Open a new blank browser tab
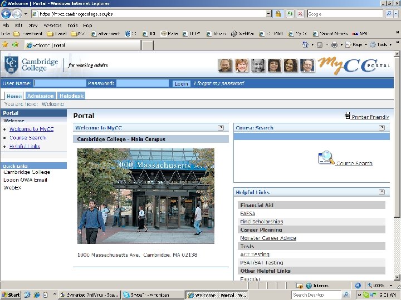 147,46
